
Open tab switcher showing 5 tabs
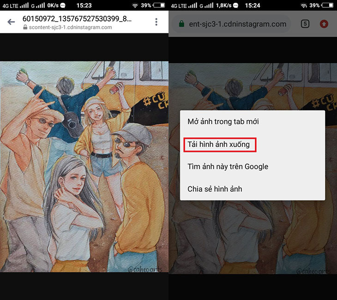click(305, 24)
